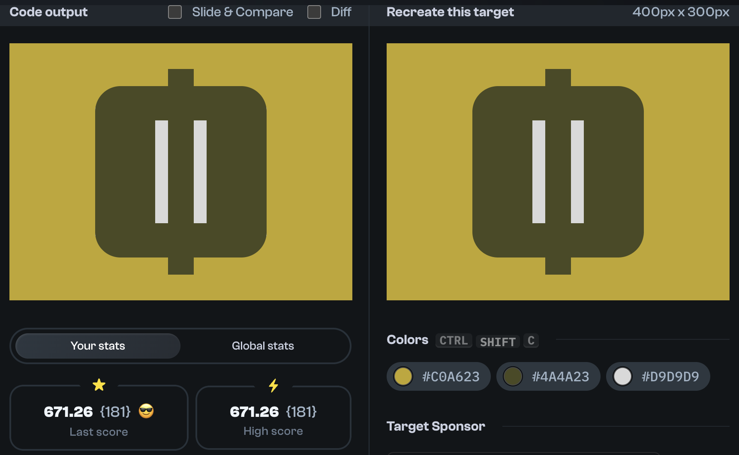This screenshot has height=455, width=739.
Task: Click the C key hint
Action: [531, 341]
